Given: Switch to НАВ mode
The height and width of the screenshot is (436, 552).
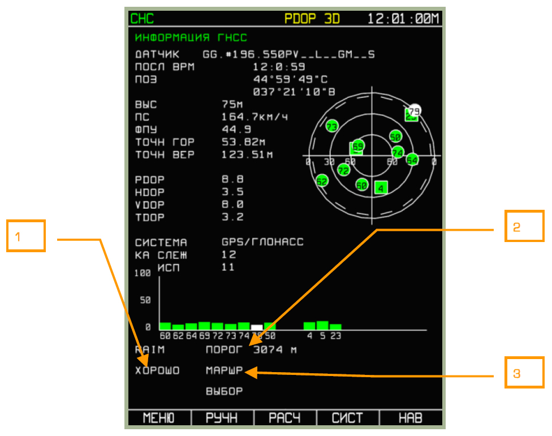Looking at the screenshot, I should [x=410, y=418].
